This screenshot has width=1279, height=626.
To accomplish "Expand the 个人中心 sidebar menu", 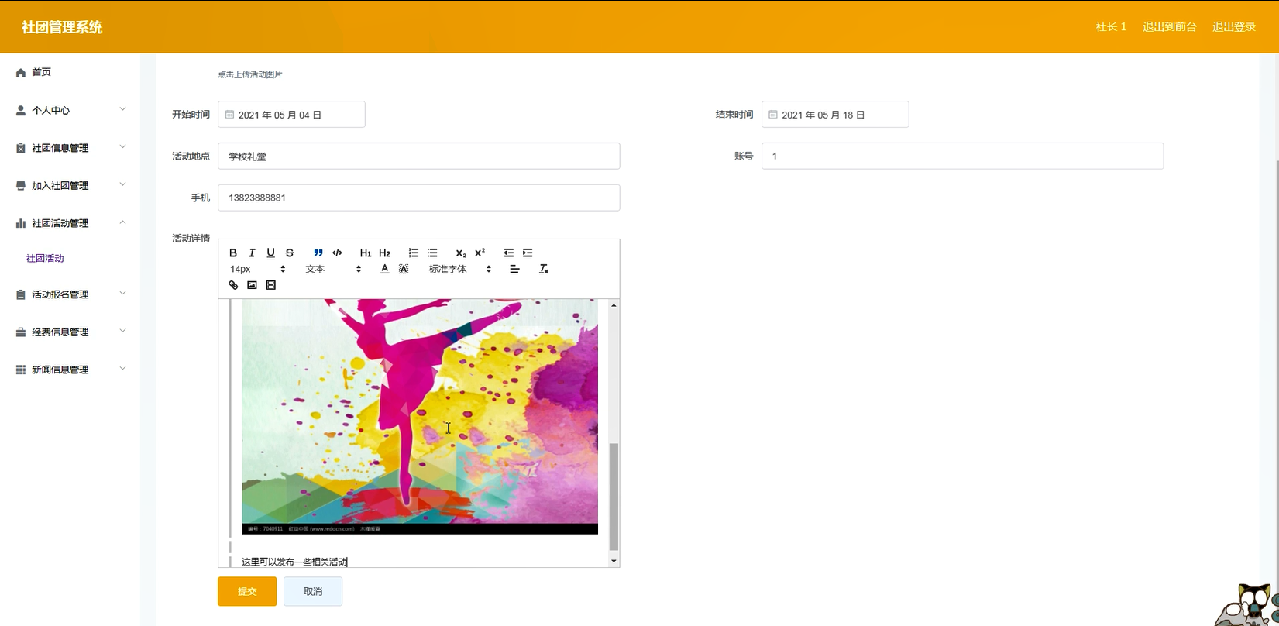I will (x=70, y=110).
